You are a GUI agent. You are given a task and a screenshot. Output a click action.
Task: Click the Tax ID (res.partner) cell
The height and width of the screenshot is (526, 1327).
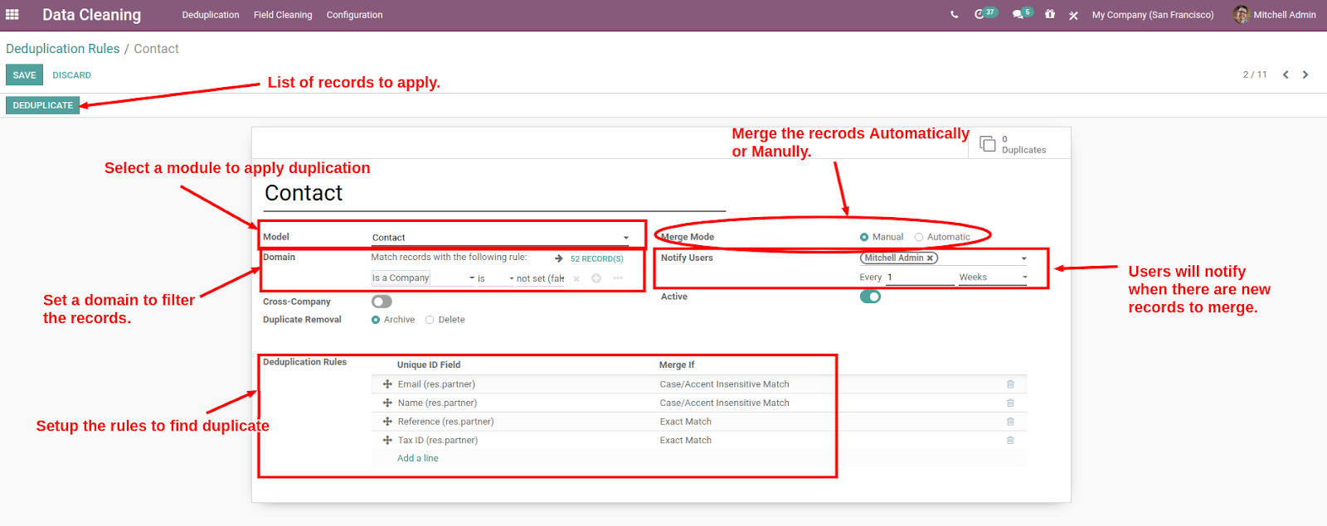437,440
